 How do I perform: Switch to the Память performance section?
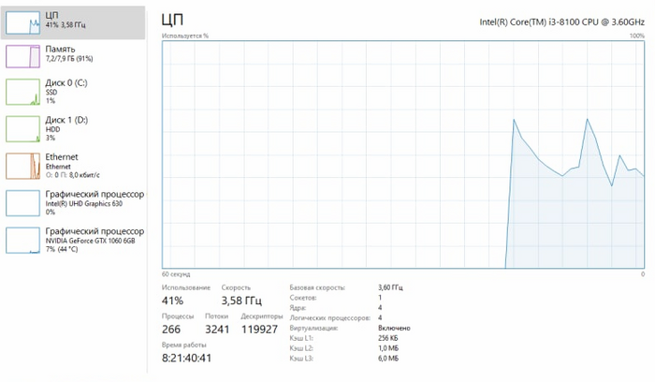(73, 56)
